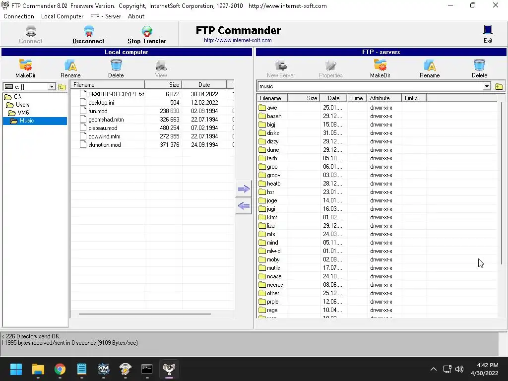
Task: Click the New Server icon
Action: click(281, 68)
